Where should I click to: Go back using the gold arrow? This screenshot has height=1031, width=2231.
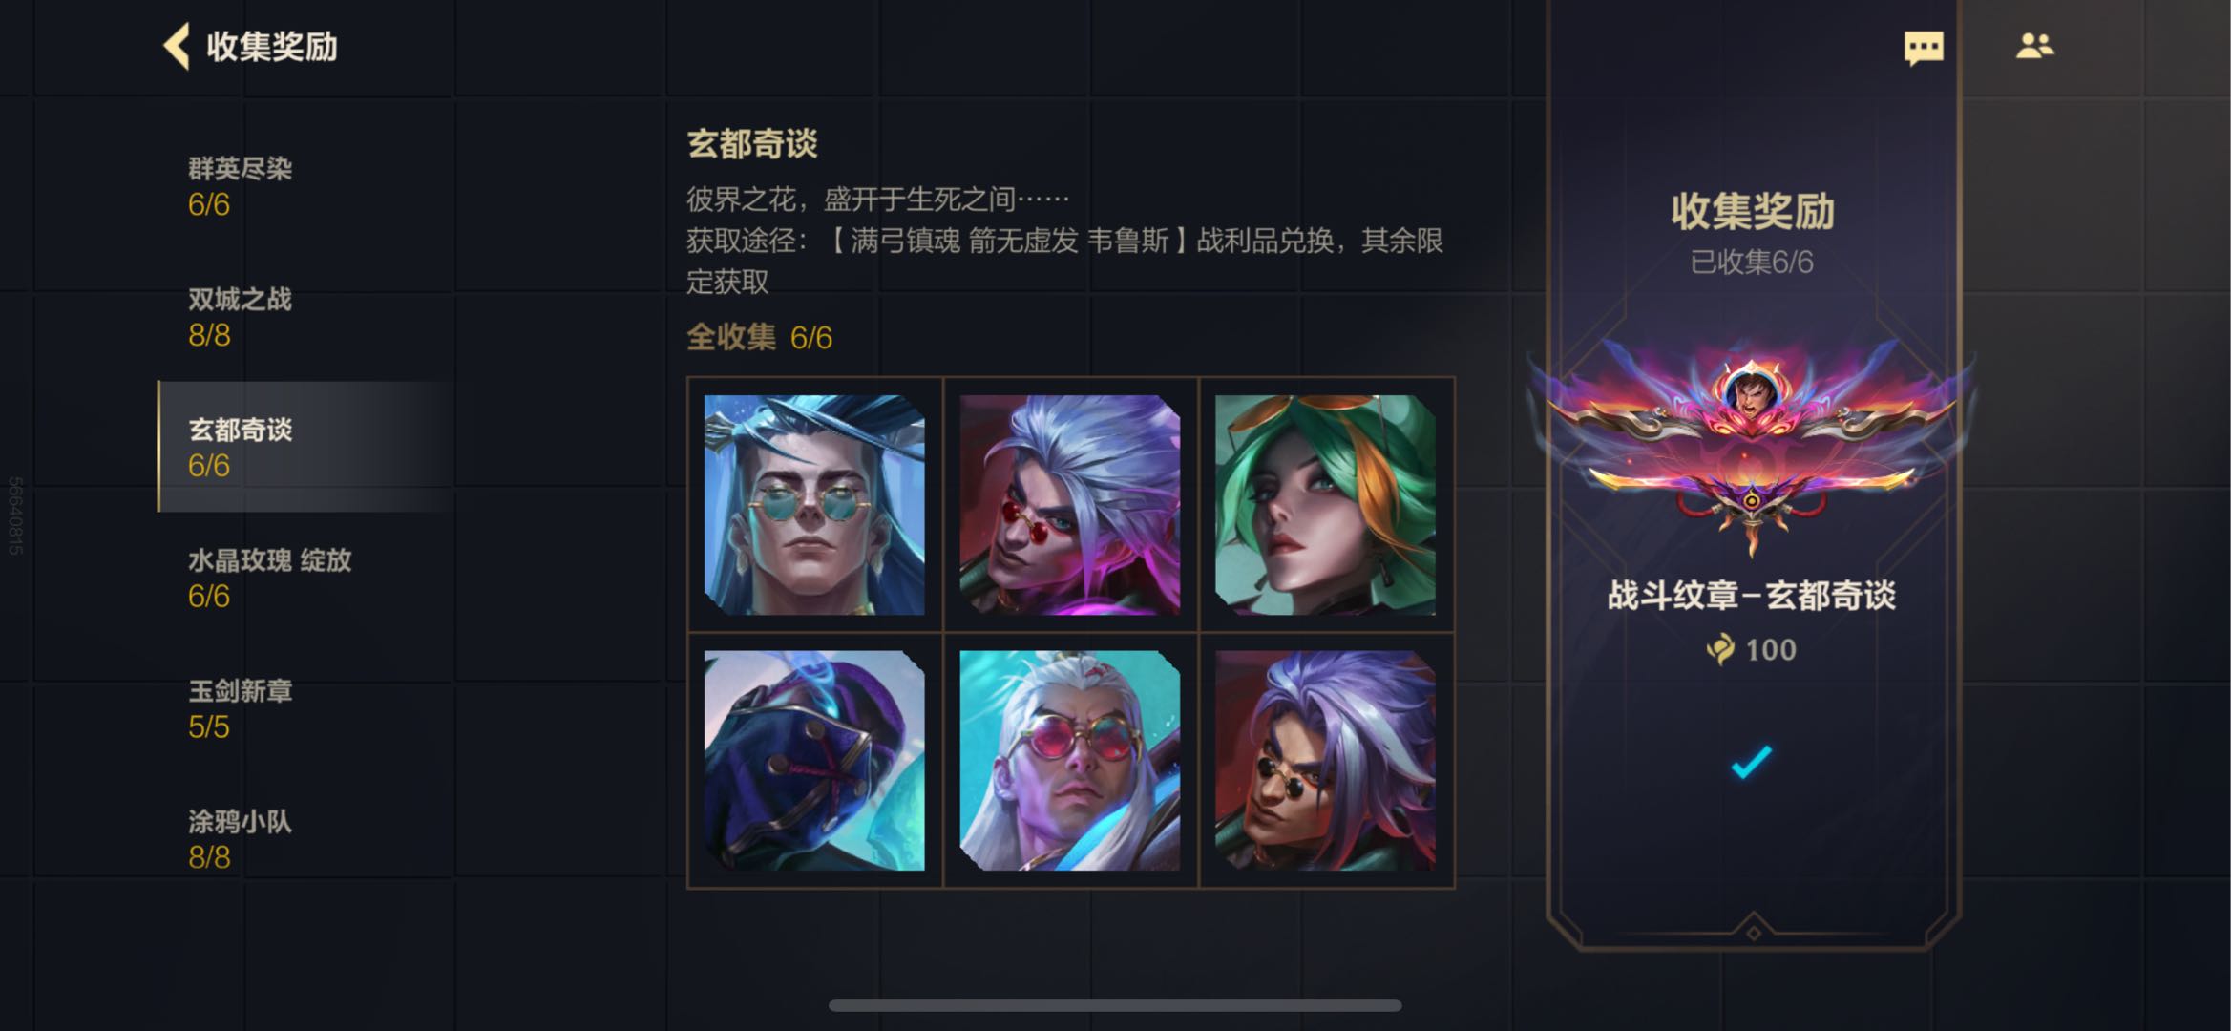(x=177, y=47)
